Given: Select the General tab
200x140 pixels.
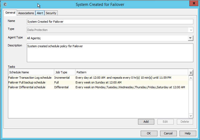Looking at the screenshot, I should tap(10, 13).
